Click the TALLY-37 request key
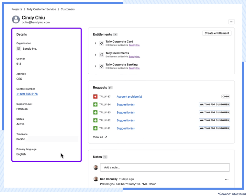The image size is (246, 196). (105, 97)
